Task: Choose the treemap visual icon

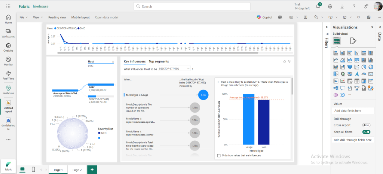Action: [x=336, y=74]
